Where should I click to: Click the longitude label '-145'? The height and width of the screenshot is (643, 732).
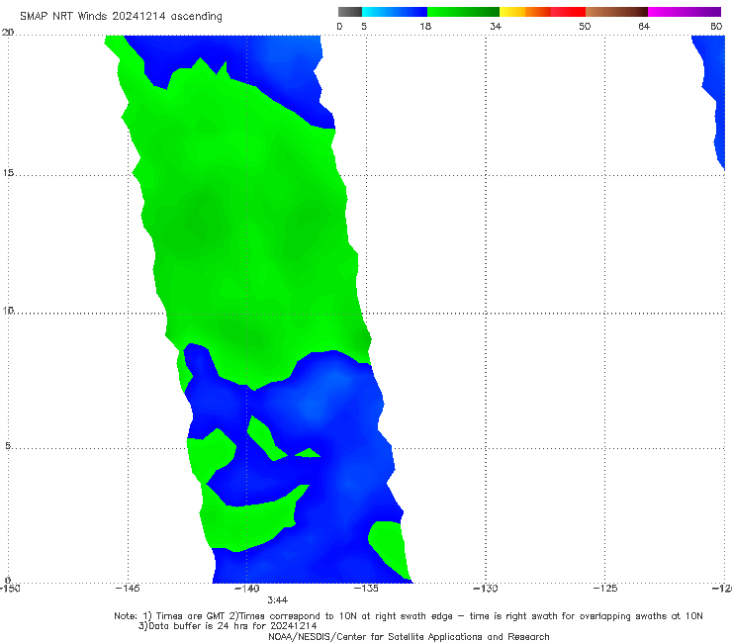128,589
